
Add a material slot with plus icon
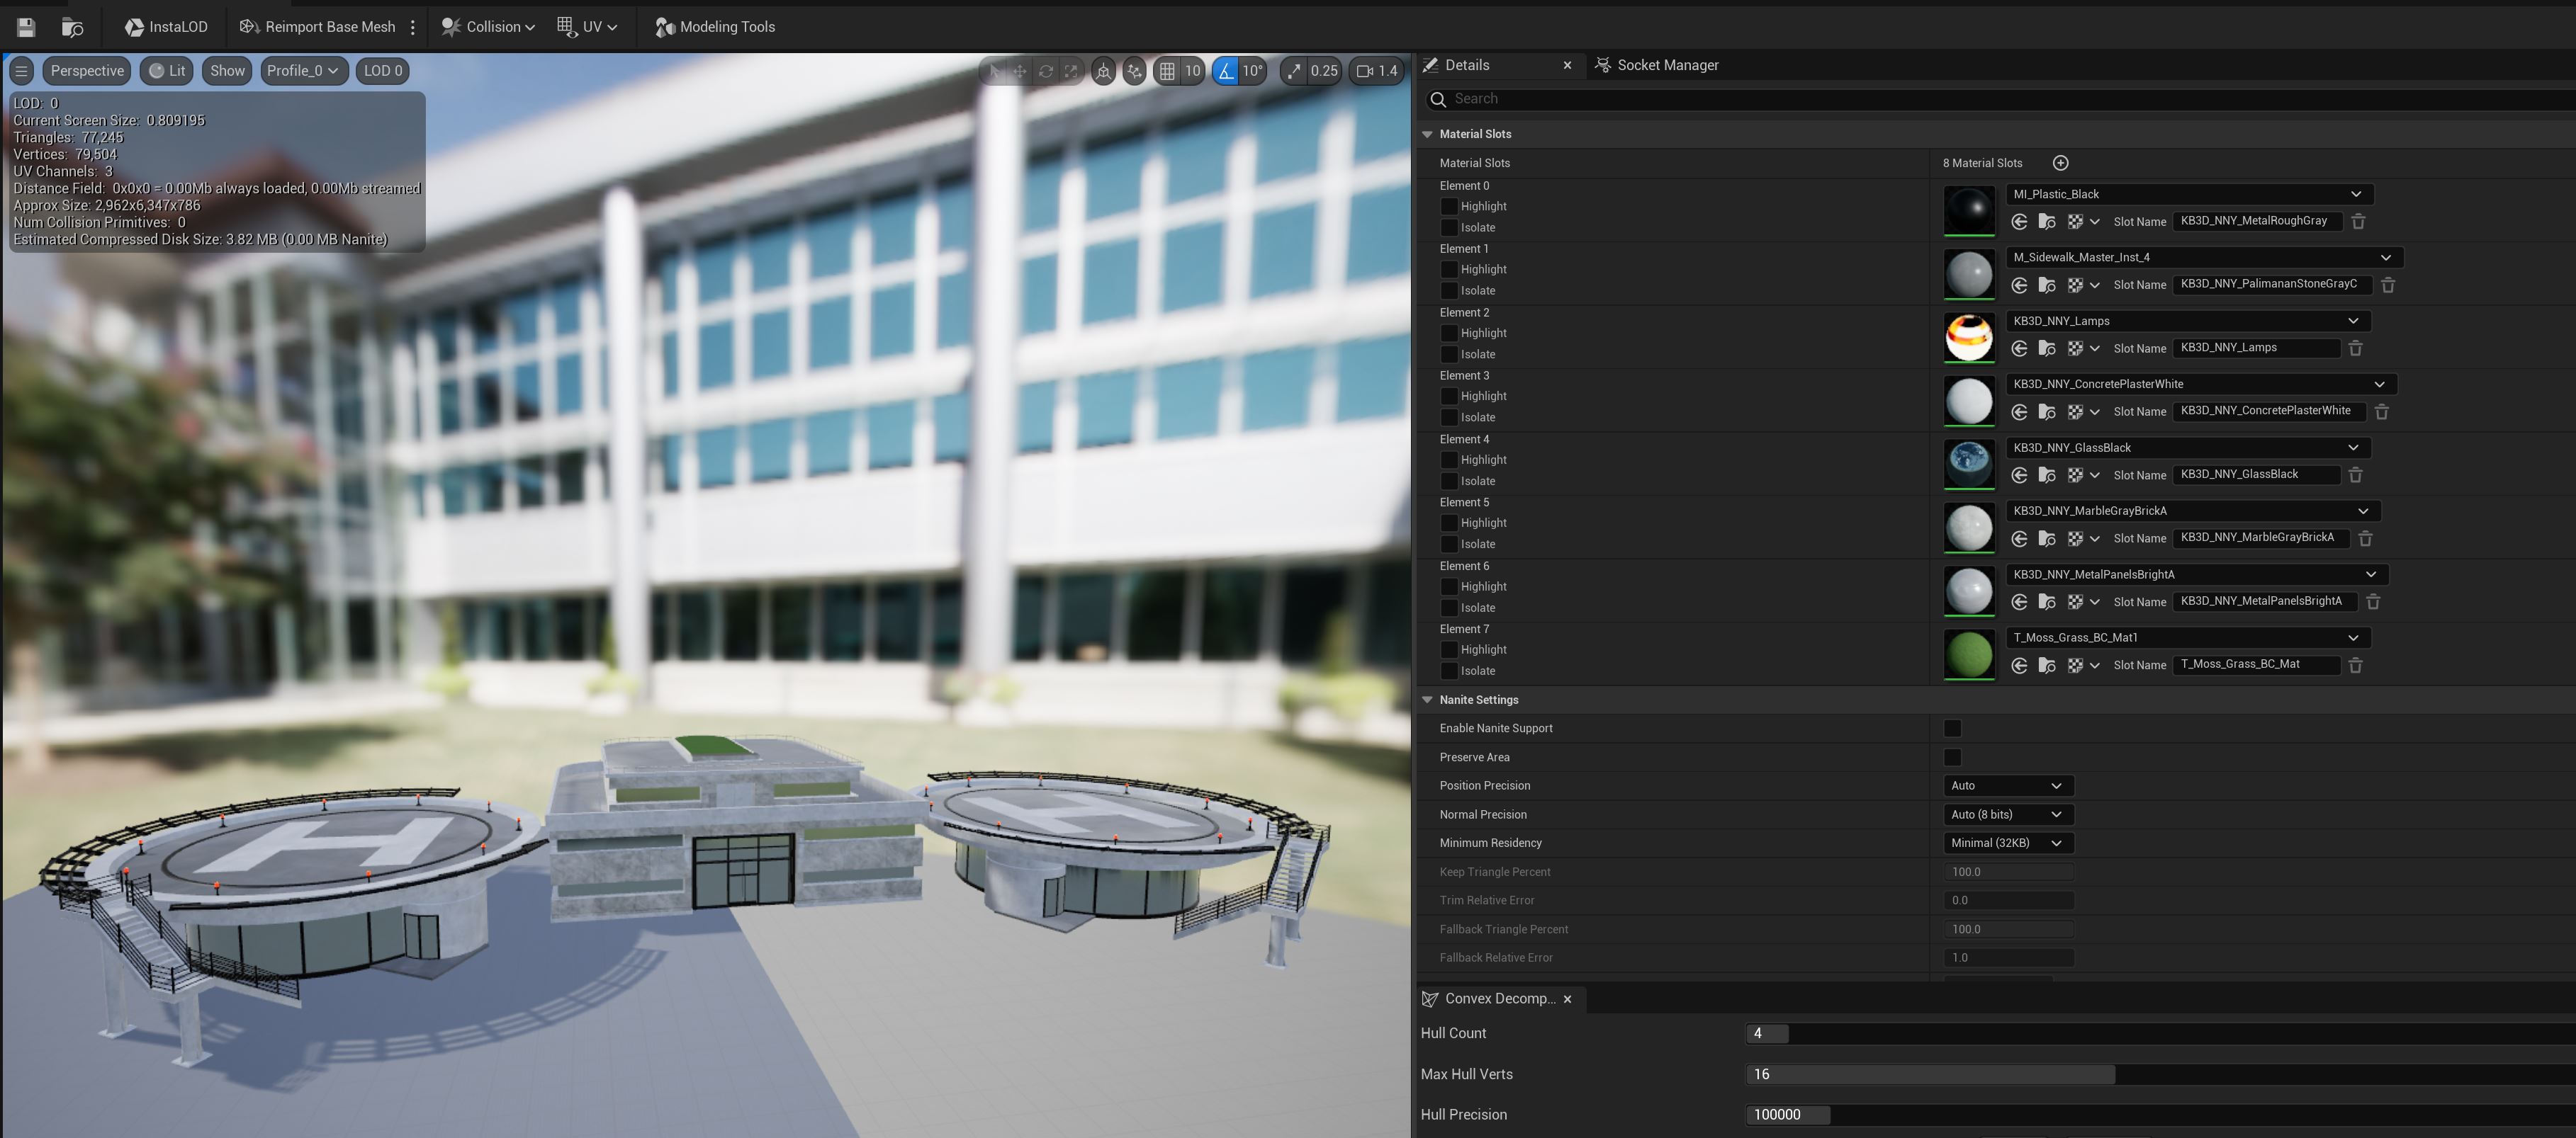(2060, 163)
